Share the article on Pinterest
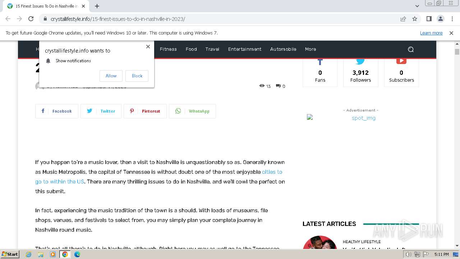The width and height of the screenshot is (460, 259). pos(145,111)
